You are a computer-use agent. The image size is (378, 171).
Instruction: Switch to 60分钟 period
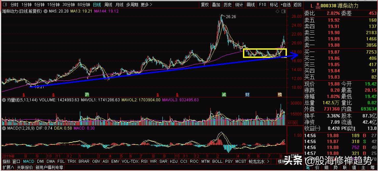(84, 5)
